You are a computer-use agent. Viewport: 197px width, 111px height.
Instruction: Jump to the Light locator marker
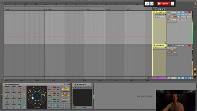pyautogui.click(x=87, y=9)
